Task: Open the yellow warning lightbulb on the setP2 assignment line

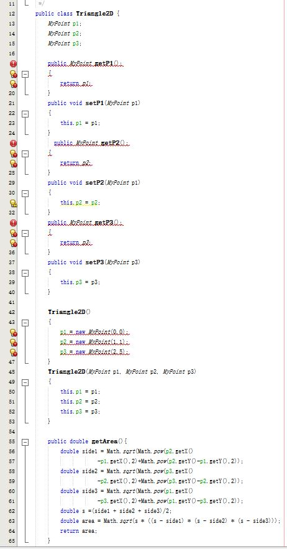Action: click(13, 203)
